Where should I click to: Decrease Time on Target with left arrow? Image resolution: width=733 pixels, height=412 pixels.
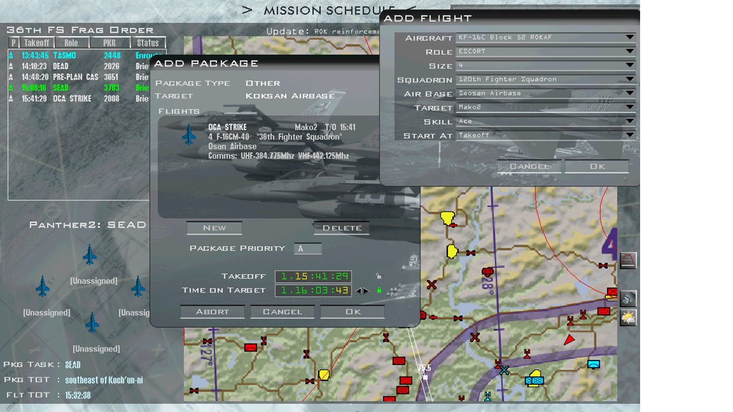tap(359, 291)
